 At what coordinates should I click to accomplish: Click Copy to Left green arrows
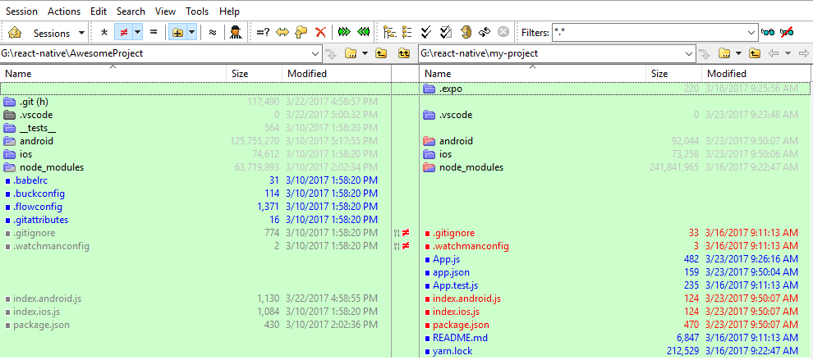tap(363, 33)
